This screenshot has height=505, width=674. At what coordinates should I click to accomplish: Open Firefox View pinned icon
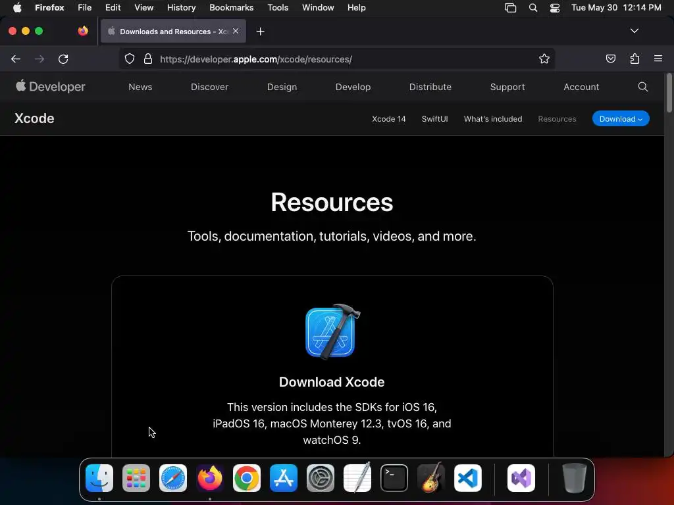(83, 31)
